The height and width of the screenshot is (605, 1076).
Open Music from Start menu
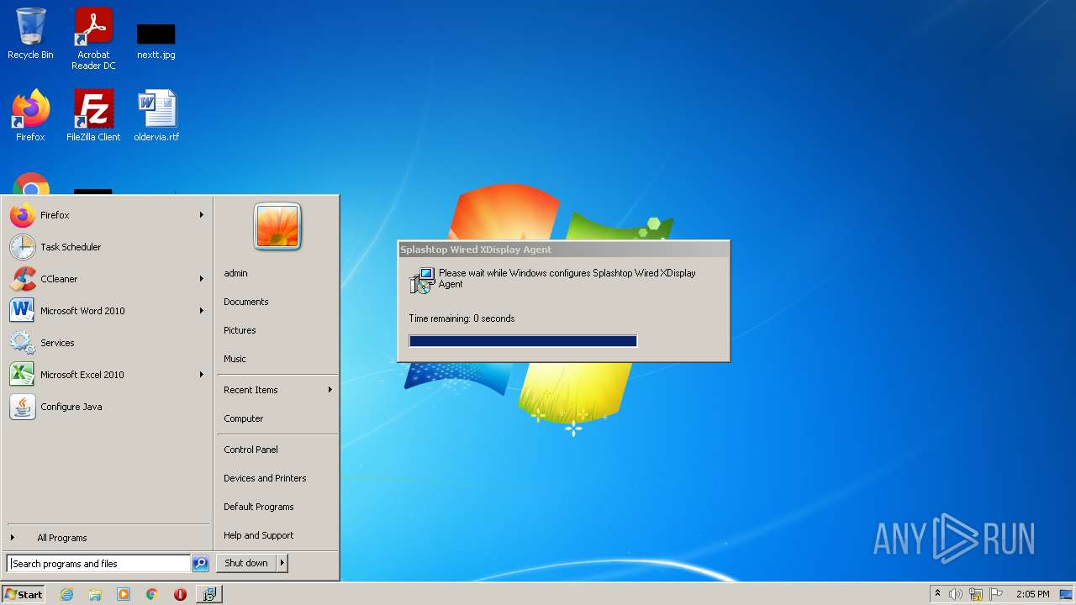(235, 359)
